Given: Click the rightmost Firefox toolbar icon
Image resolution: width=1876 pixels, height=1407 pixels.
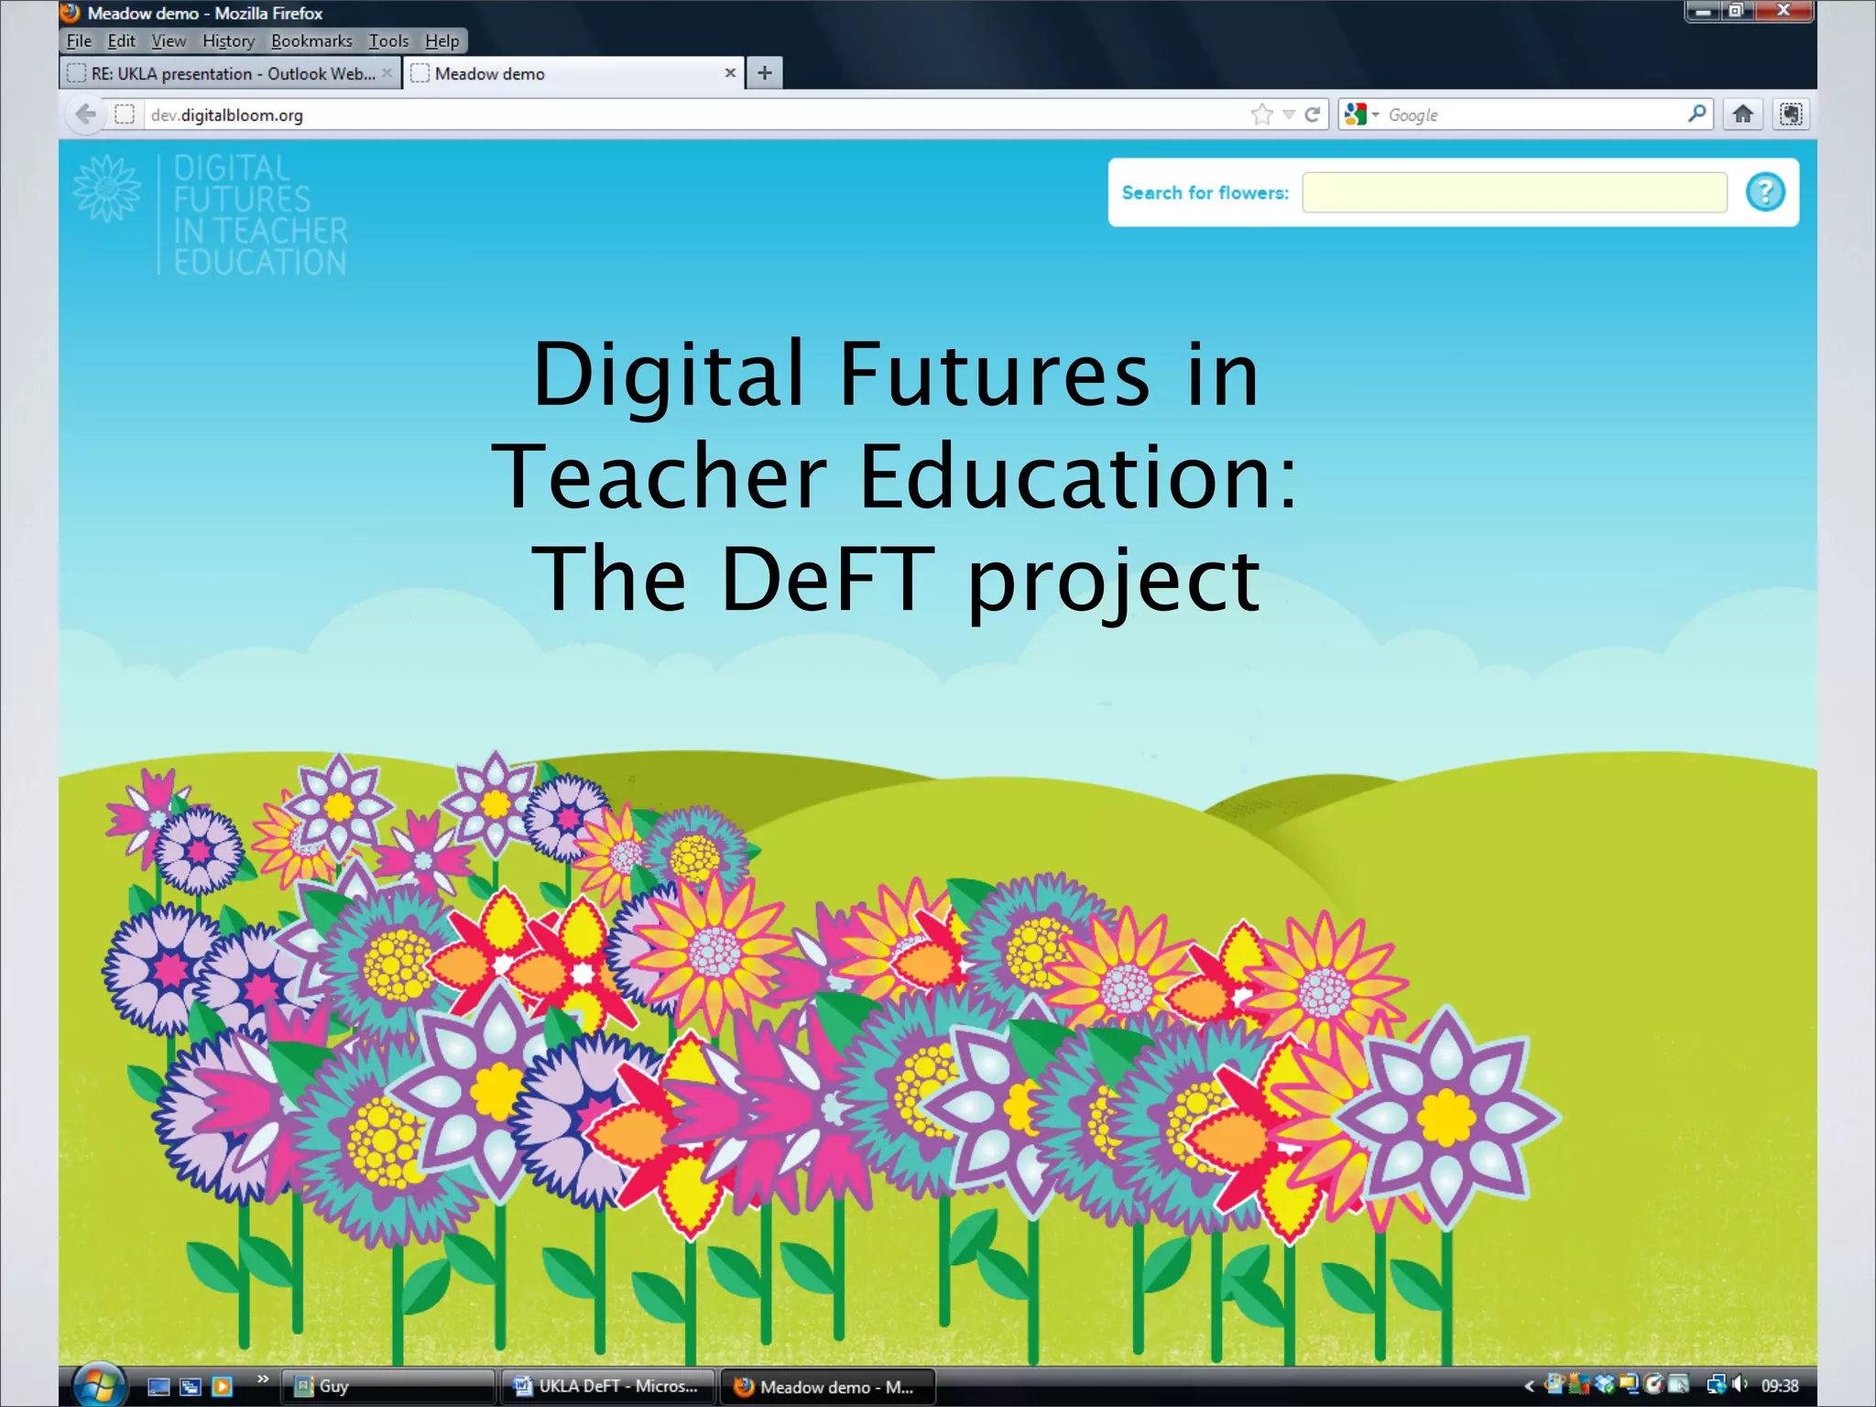Looking at the screenshot, I should pyautogui.click(x=1791, y=115).
